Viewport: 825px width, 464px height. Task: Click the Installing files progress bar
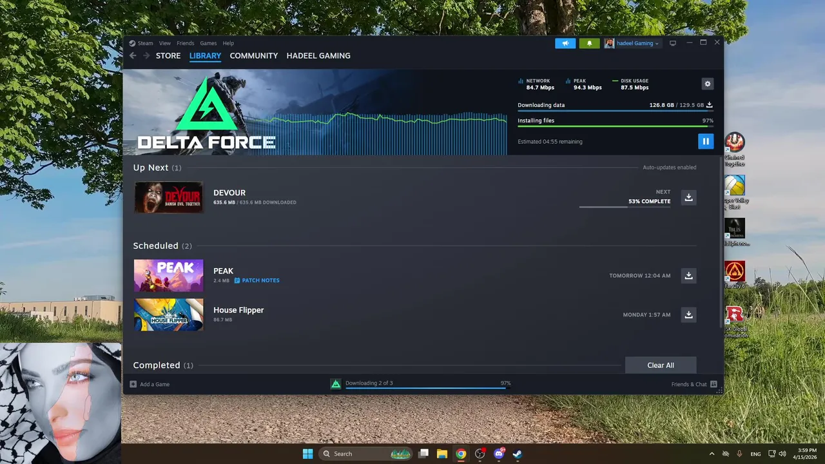coord(616,126)
